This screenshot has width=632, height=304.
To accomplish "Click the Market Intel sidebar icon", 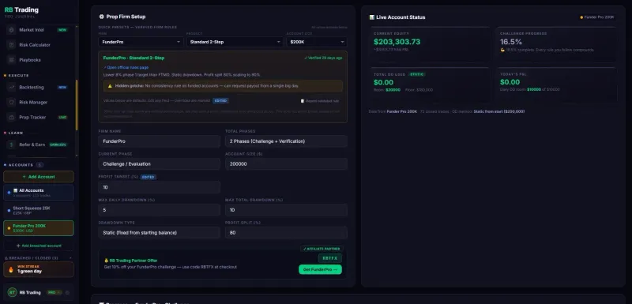I will pyautogui.click(x=12, y=30).
